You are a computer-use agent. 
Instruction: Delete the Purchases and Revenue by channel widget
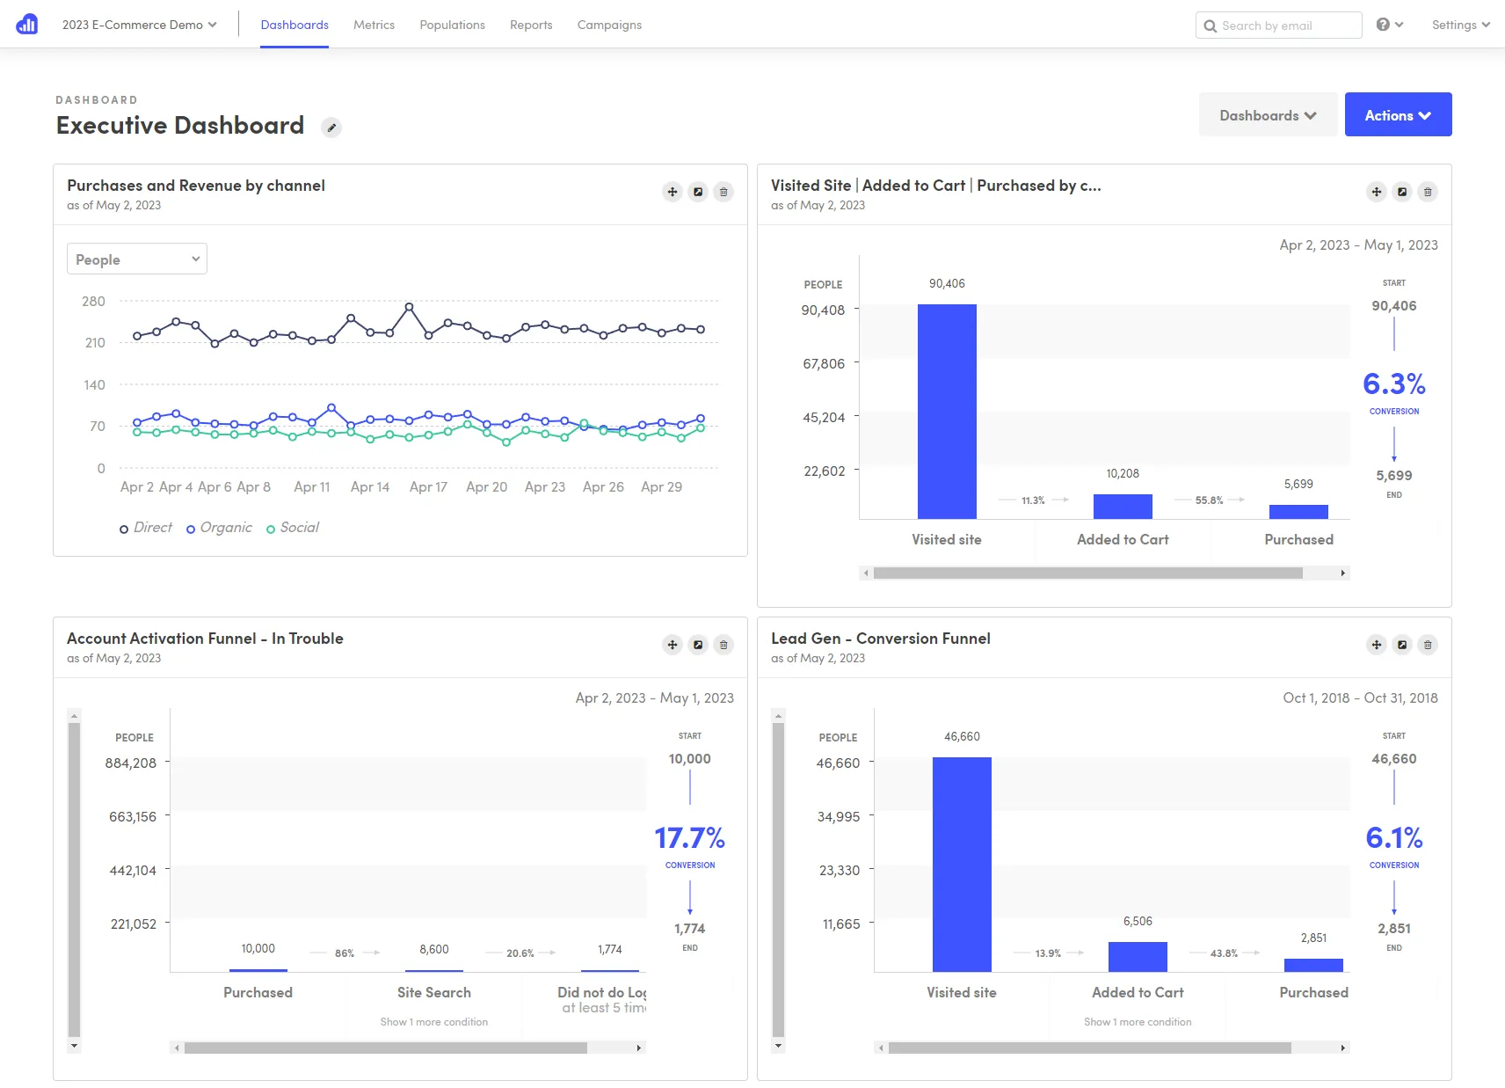pyautogui.click(x=723, y=191)
